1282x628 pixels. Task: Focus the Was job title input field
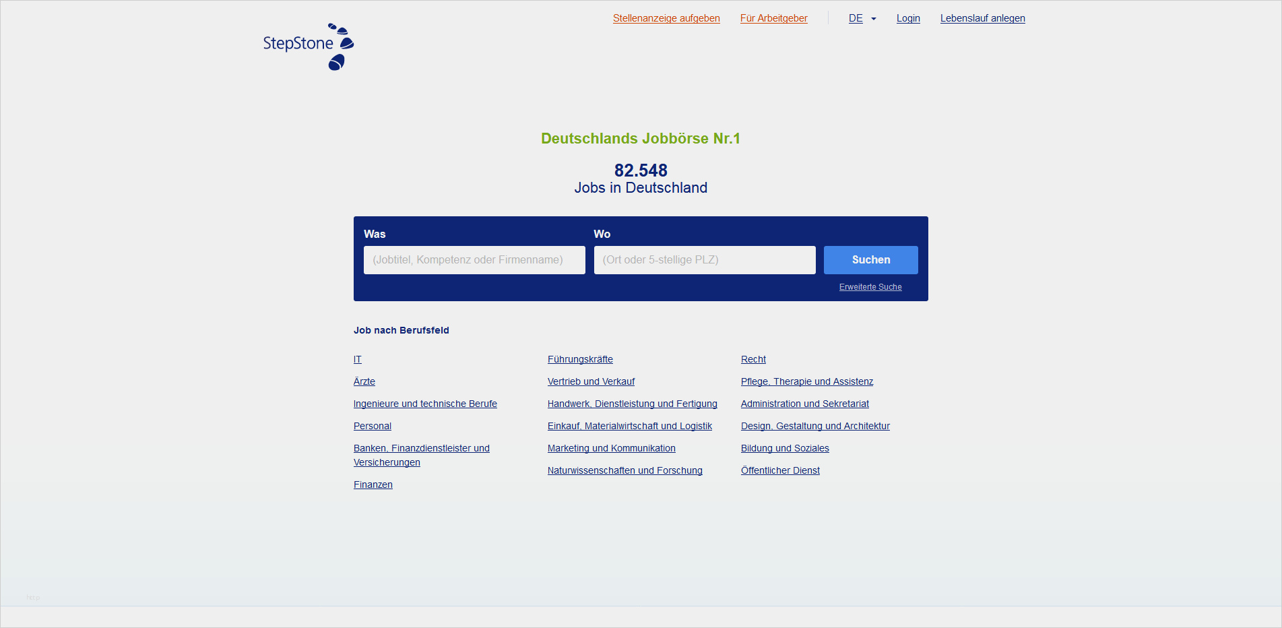coord(474,260)
